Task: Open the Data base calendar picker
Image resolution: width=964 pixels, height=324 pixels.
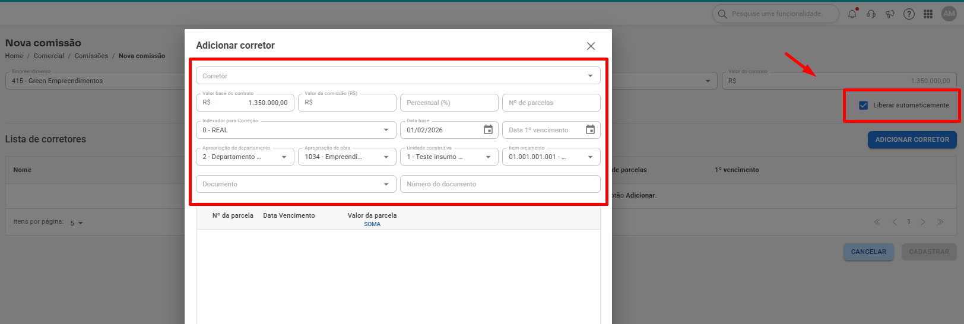Action: [x=488, y=129]
